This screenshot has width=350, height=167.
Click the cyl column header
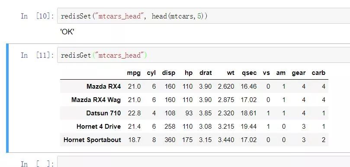click(151, 73)
